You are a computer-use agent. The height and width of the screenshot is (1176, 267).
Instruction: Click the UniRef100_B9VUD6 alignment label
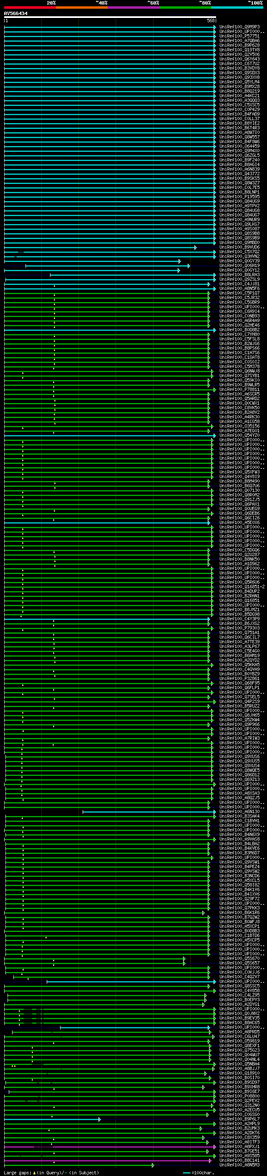coord(239,247)
